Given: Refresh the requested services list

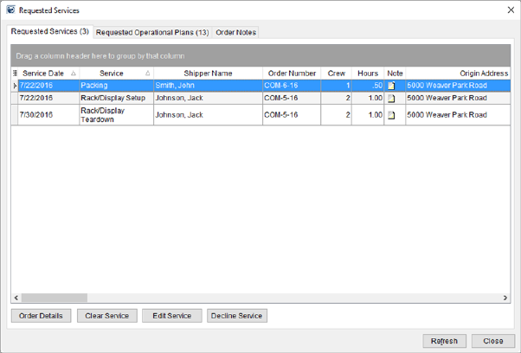Looking at the screenshot, I should 444,341.
